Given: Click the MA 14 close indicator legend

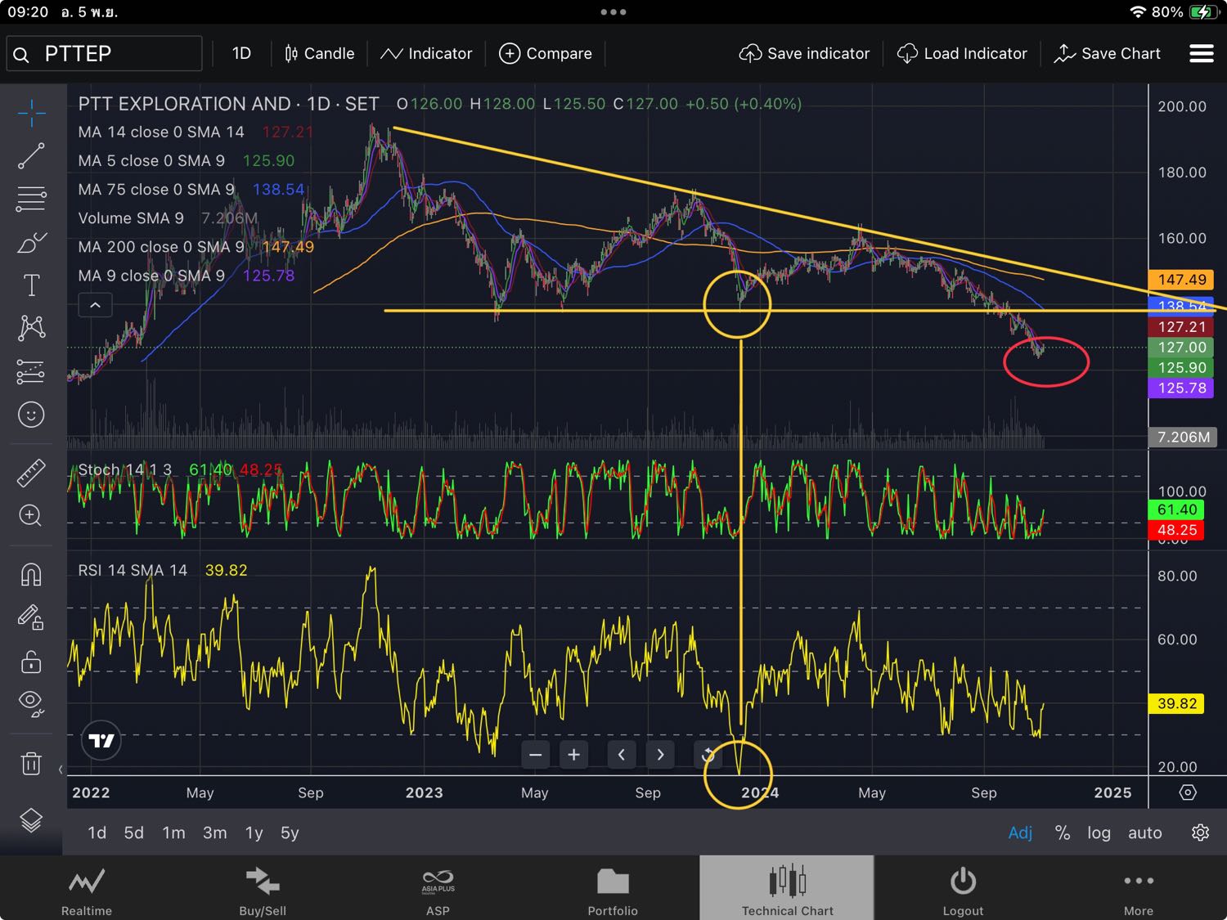Looking at the screenshot, I should (x=161, y=132).
